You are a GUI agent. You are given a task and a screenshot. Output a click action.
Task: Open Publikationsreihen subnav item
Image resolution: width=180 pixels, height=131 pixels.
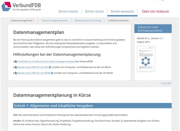coord(118,21)
